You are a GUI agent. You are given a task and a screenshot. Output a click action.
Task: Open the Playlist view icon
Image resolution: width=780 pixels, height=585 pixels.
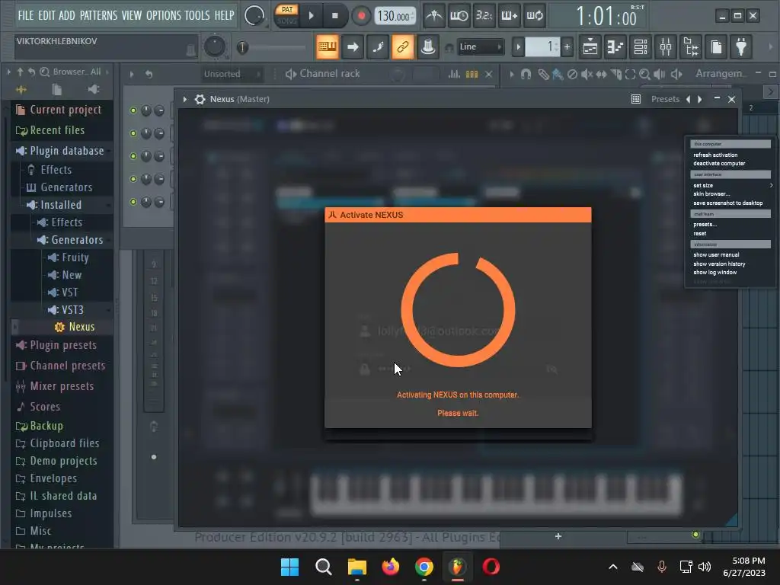point(590,46)
